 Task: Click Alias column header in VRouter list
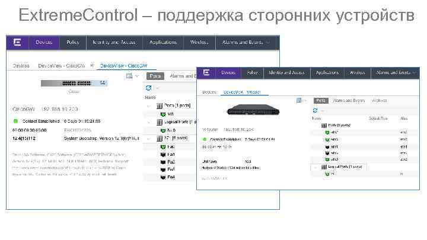coord(404,119)
